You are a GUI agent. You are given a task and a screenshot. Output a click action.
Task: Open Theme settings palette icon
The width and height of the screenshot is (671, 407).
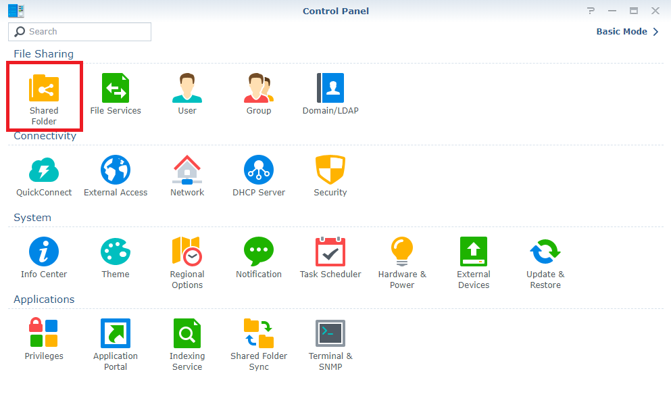[x=116, y=253]
